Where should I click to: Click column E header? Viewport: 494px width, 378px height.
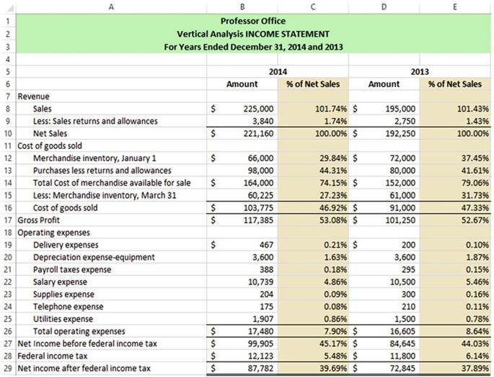click(454, 6)
